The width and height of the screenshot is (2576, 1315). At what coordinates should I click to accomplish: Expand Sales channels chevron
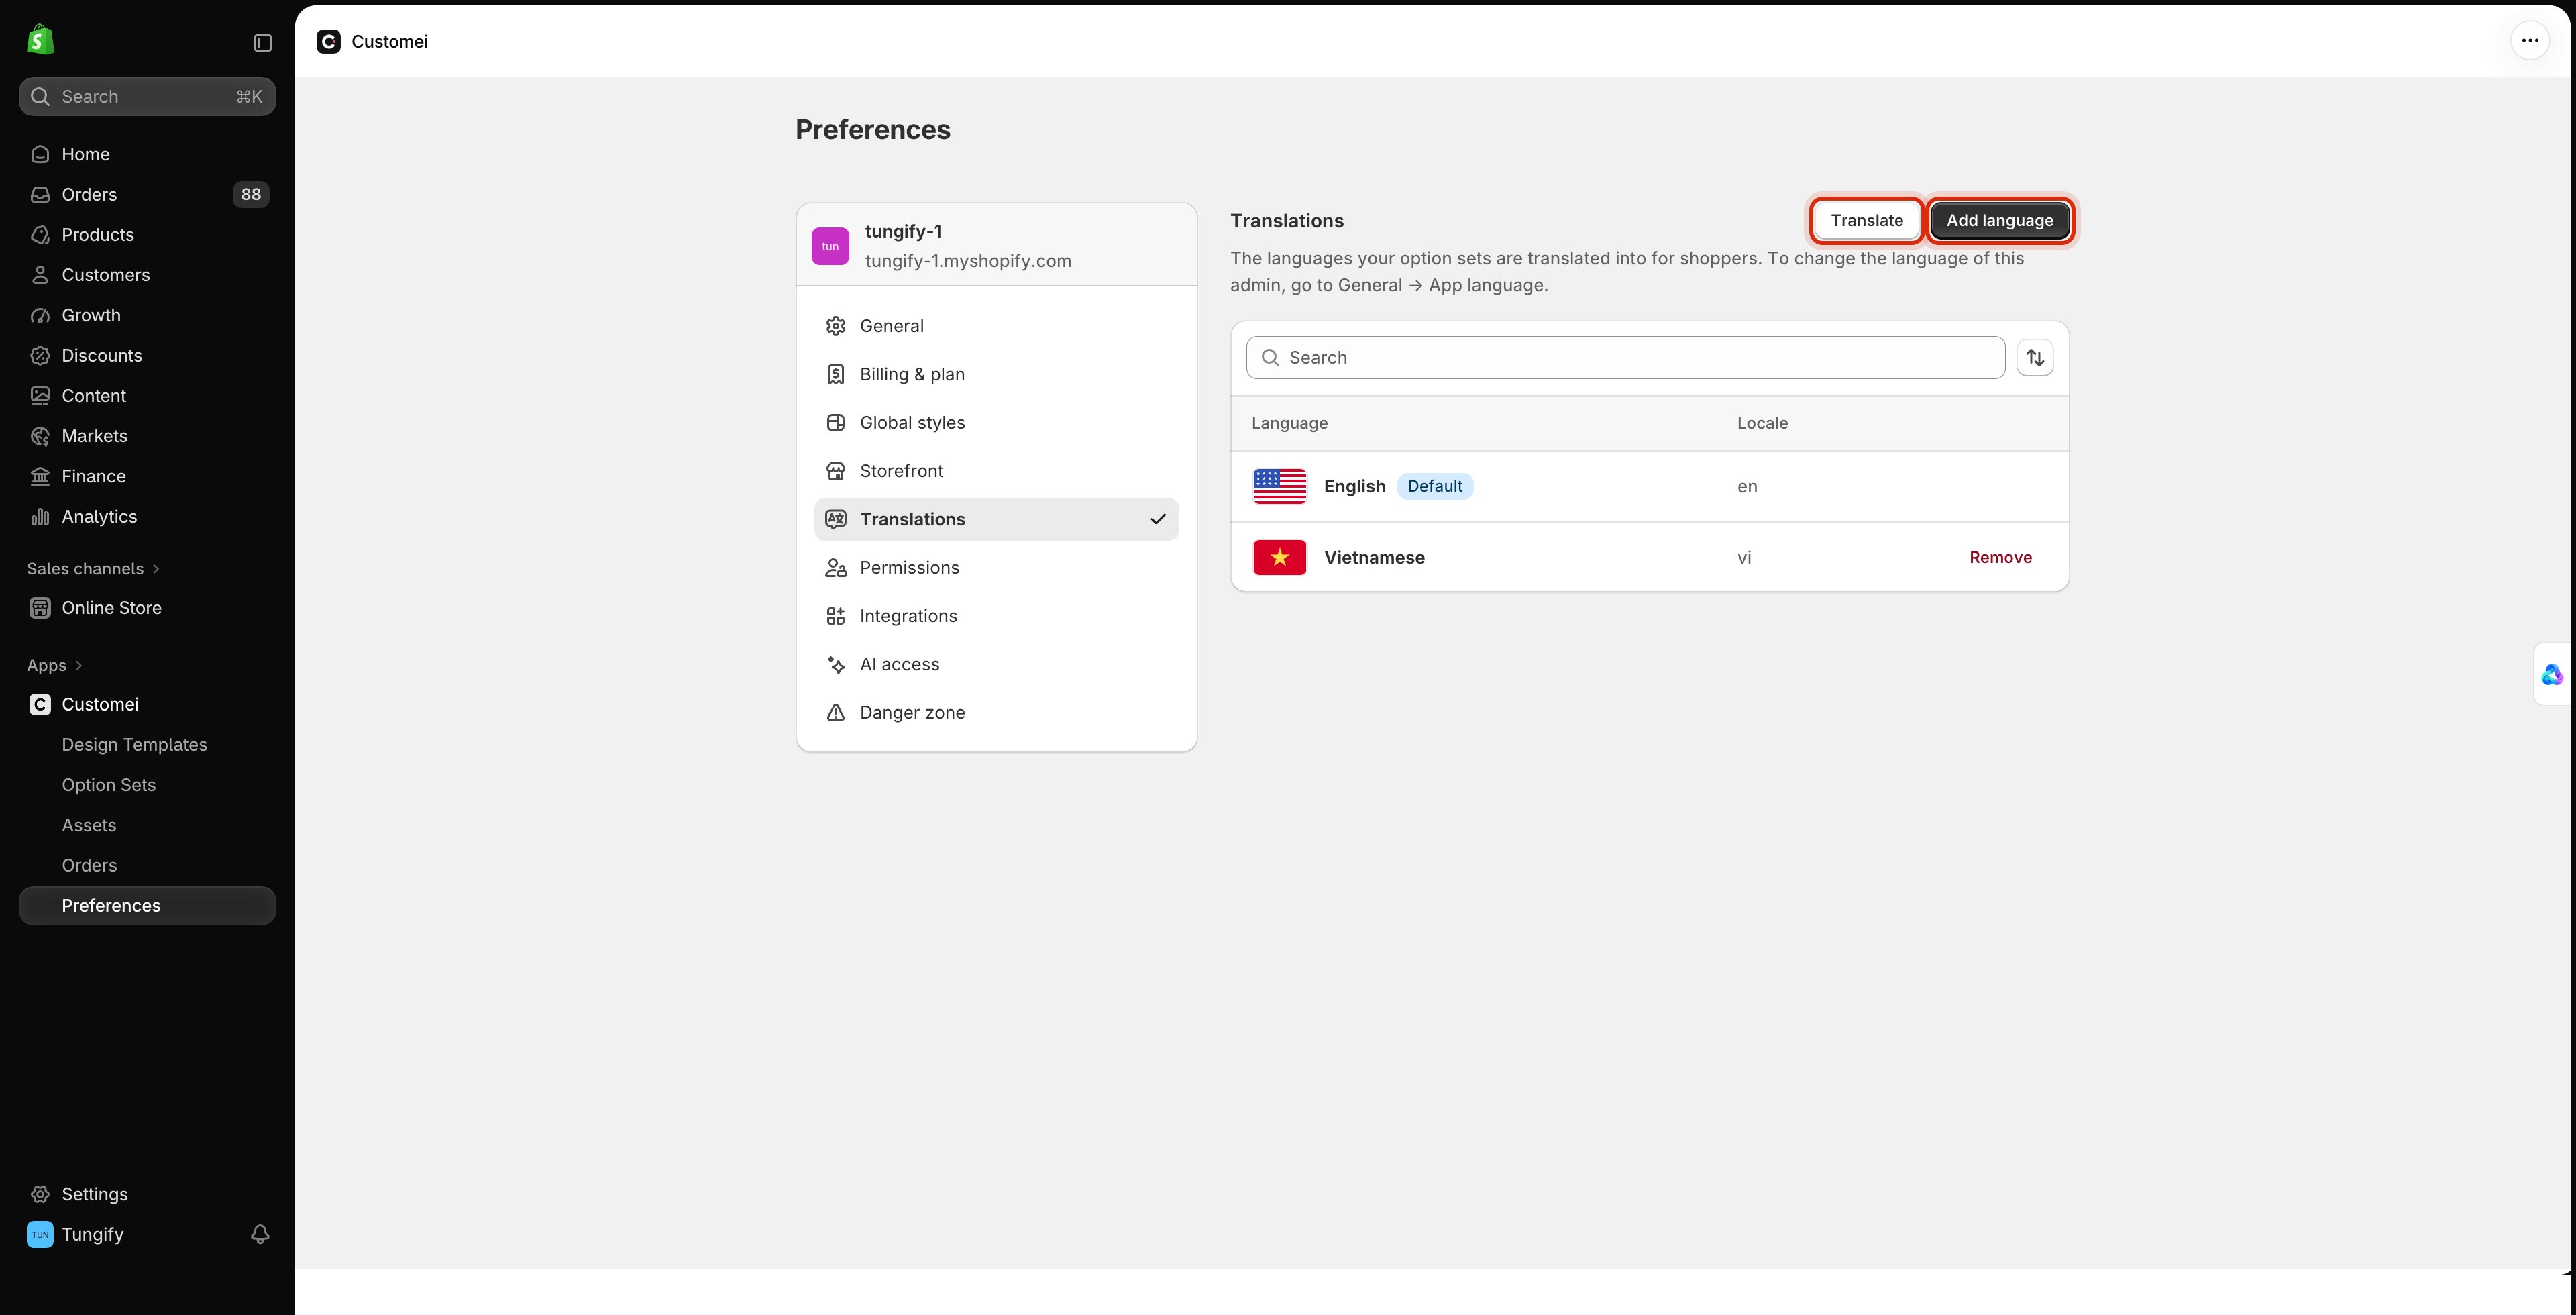coord(156,569)
